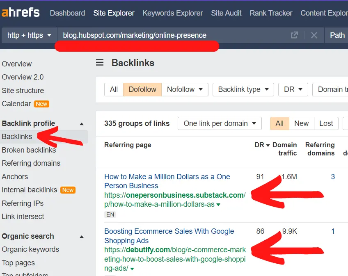Sort by DR column header
The height and width of the screenshot is (276, 348).
coord(262,145)
